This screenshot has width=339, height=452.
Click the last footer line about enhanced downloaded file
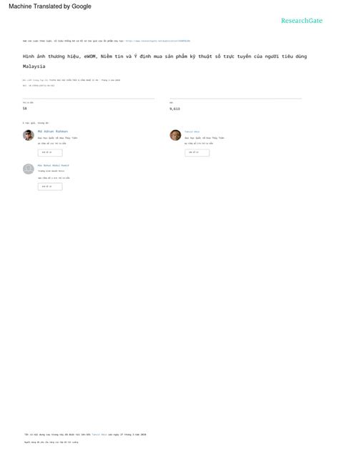pos(51,442)
